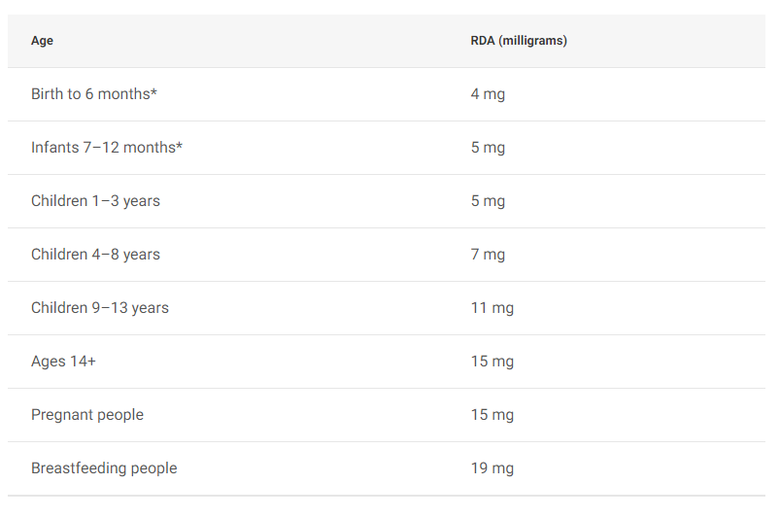780x518 pixels.
Task: Click the 7 mg value
Action: 488,255
